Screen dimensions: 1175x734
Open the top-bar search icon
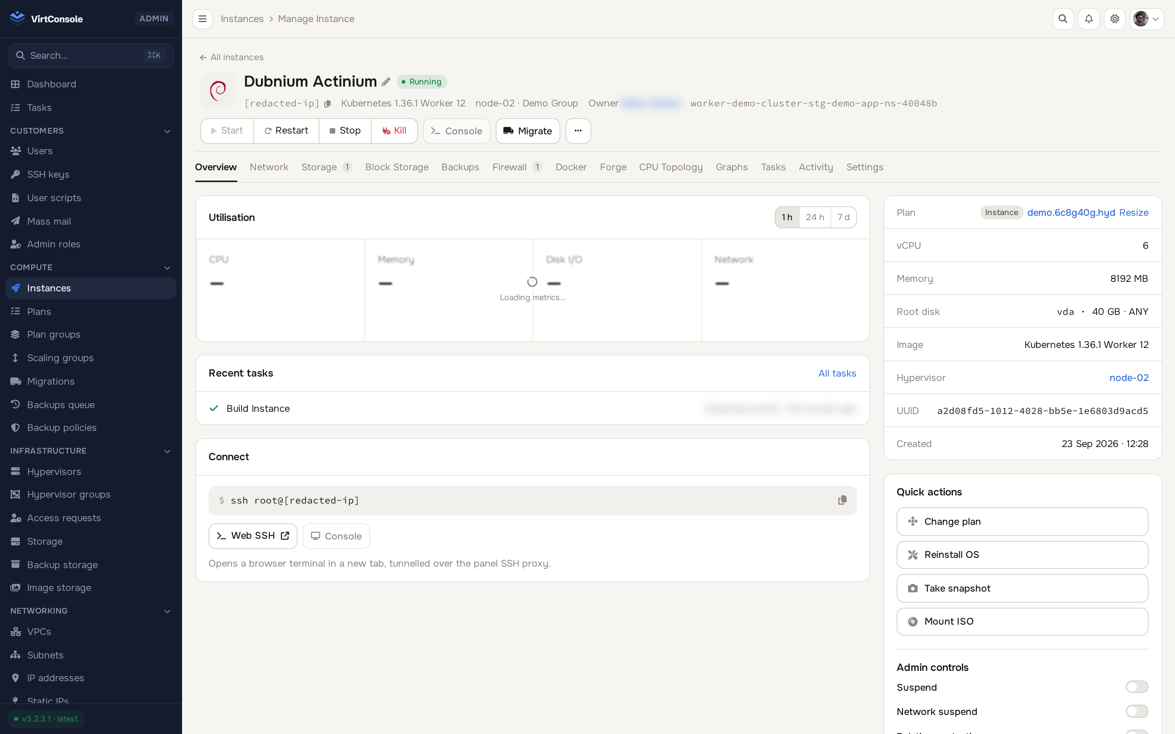coord(1063,19)
